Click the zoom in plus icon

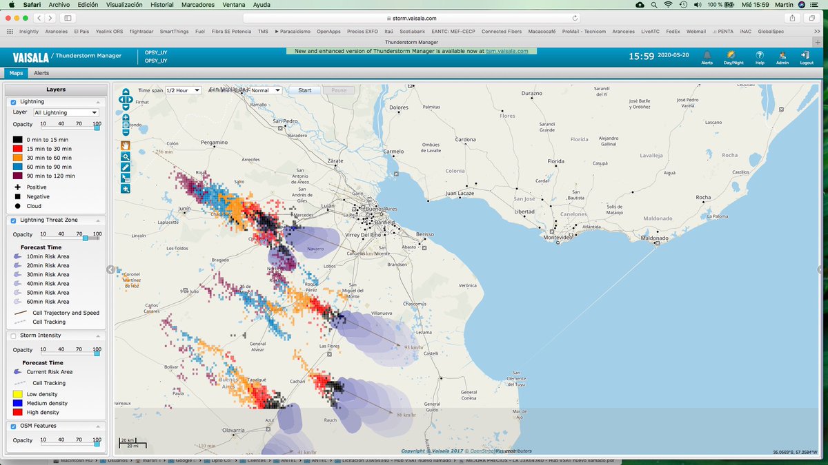tap(126, 117)
